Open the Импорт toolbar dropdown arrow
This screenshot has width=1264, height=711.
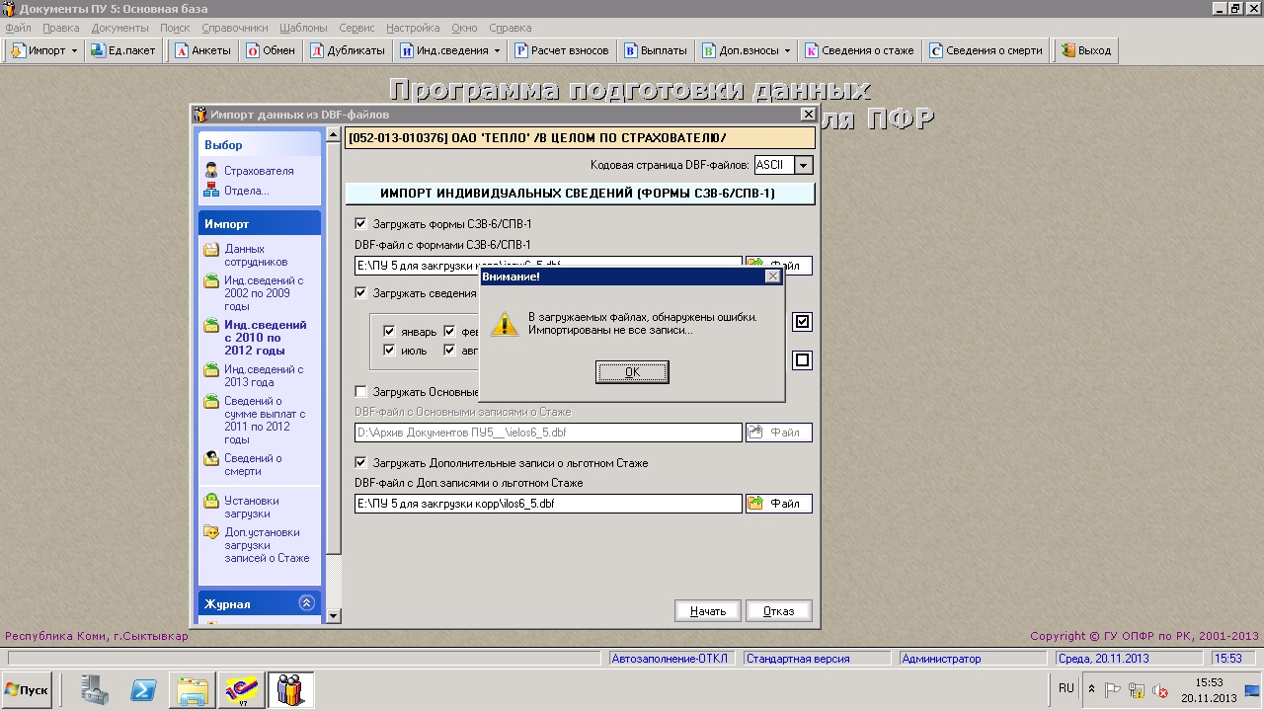(x=74, y=50)
